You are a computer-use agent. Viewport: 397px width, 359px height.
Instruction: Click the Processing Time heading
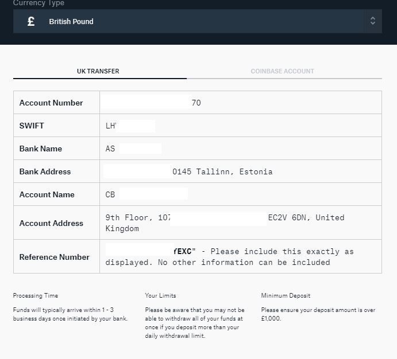[x=36, y=295]
